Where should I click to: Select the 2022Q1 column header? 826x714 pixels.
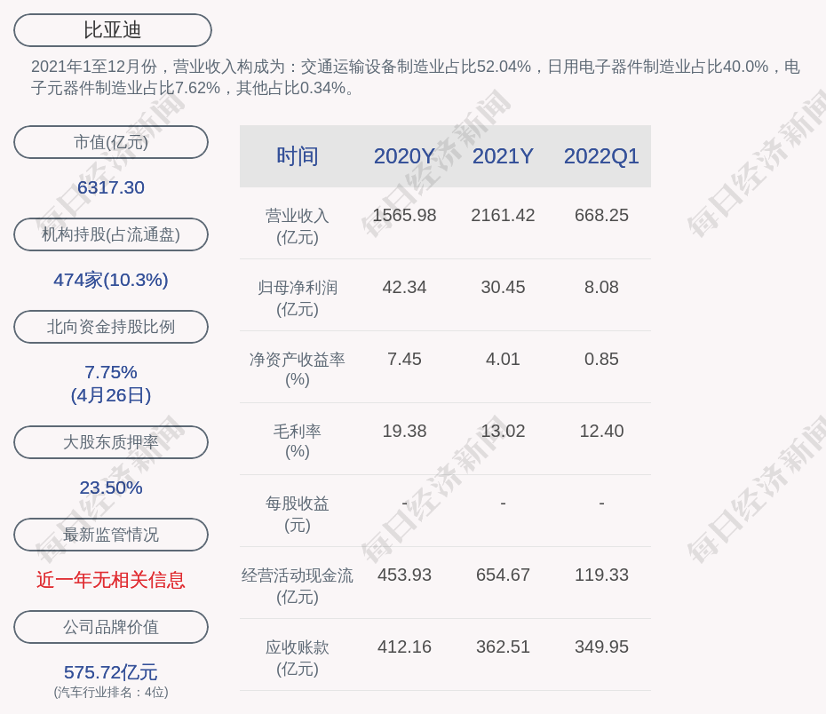click(x=601, y=156)
